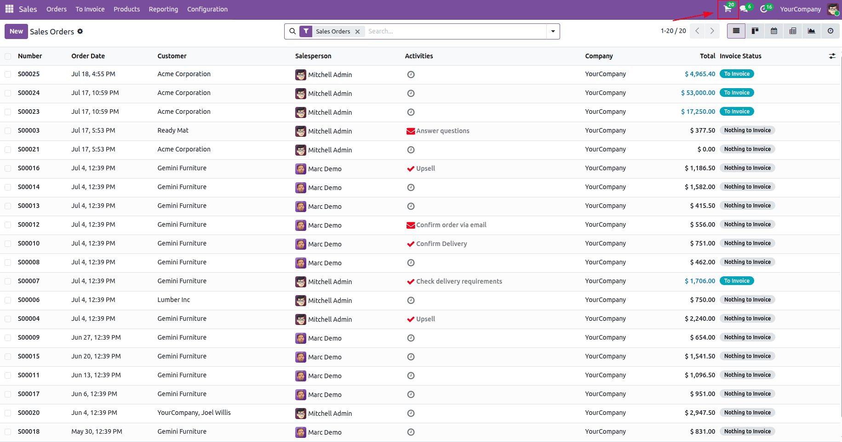
Task: Tick checkbox for order S00012
Action: (x=8, y=225)
